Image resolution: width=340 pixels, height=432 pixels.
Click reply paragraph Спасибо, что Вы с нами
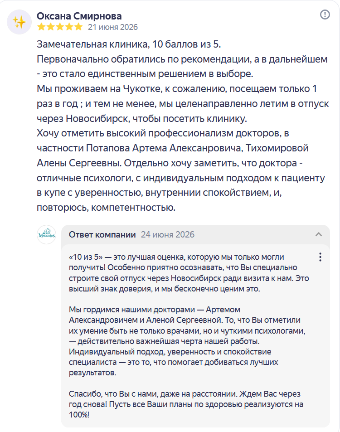coord(186,404)
